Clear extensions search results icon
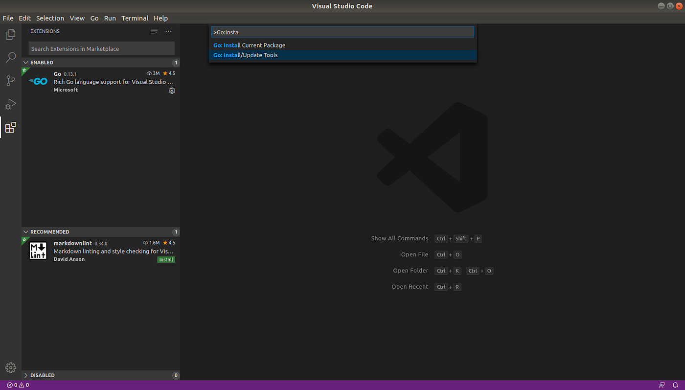Viewport: 685px width, 390px height. tap(154, 31)
